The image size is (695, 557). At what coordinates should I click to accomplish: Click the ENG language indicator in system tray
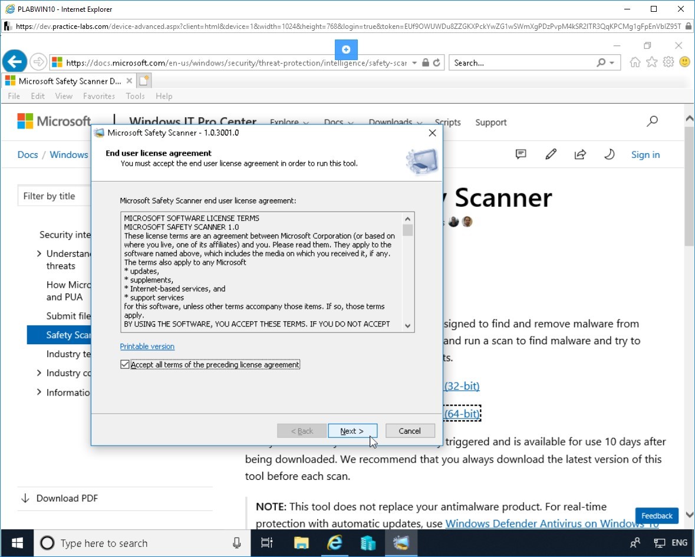point(680,542)
